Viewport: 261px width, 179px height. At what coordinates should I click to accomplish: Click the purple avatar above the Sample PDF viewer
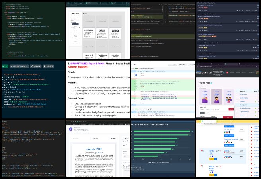click(x=70, y=129)
